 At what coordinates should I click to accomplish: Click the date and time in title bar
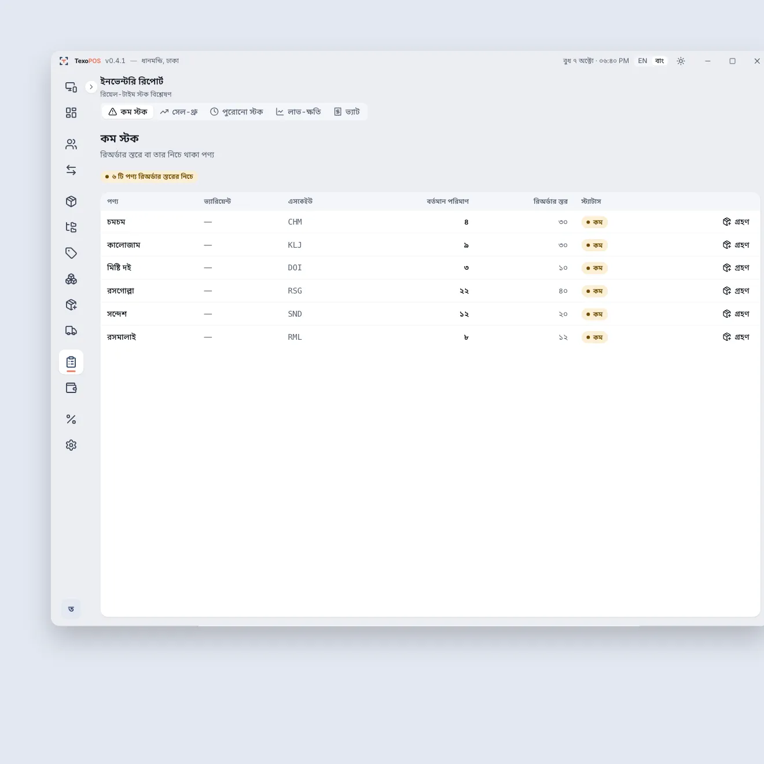(596, 61)
